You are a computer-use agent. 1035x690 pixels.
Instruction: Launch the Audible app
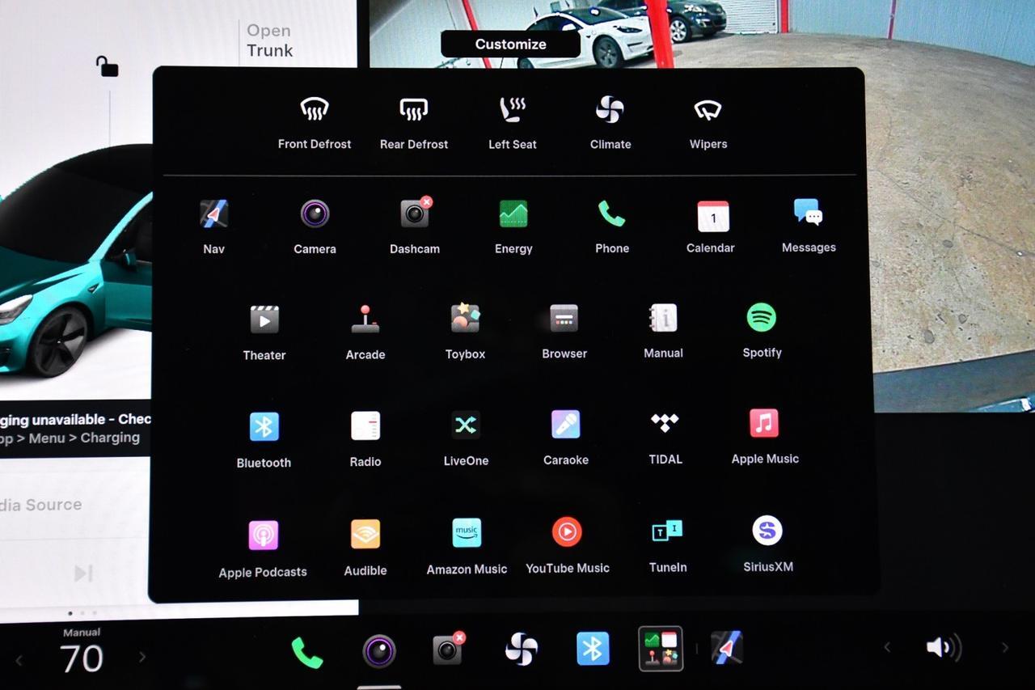click(365, 548)
